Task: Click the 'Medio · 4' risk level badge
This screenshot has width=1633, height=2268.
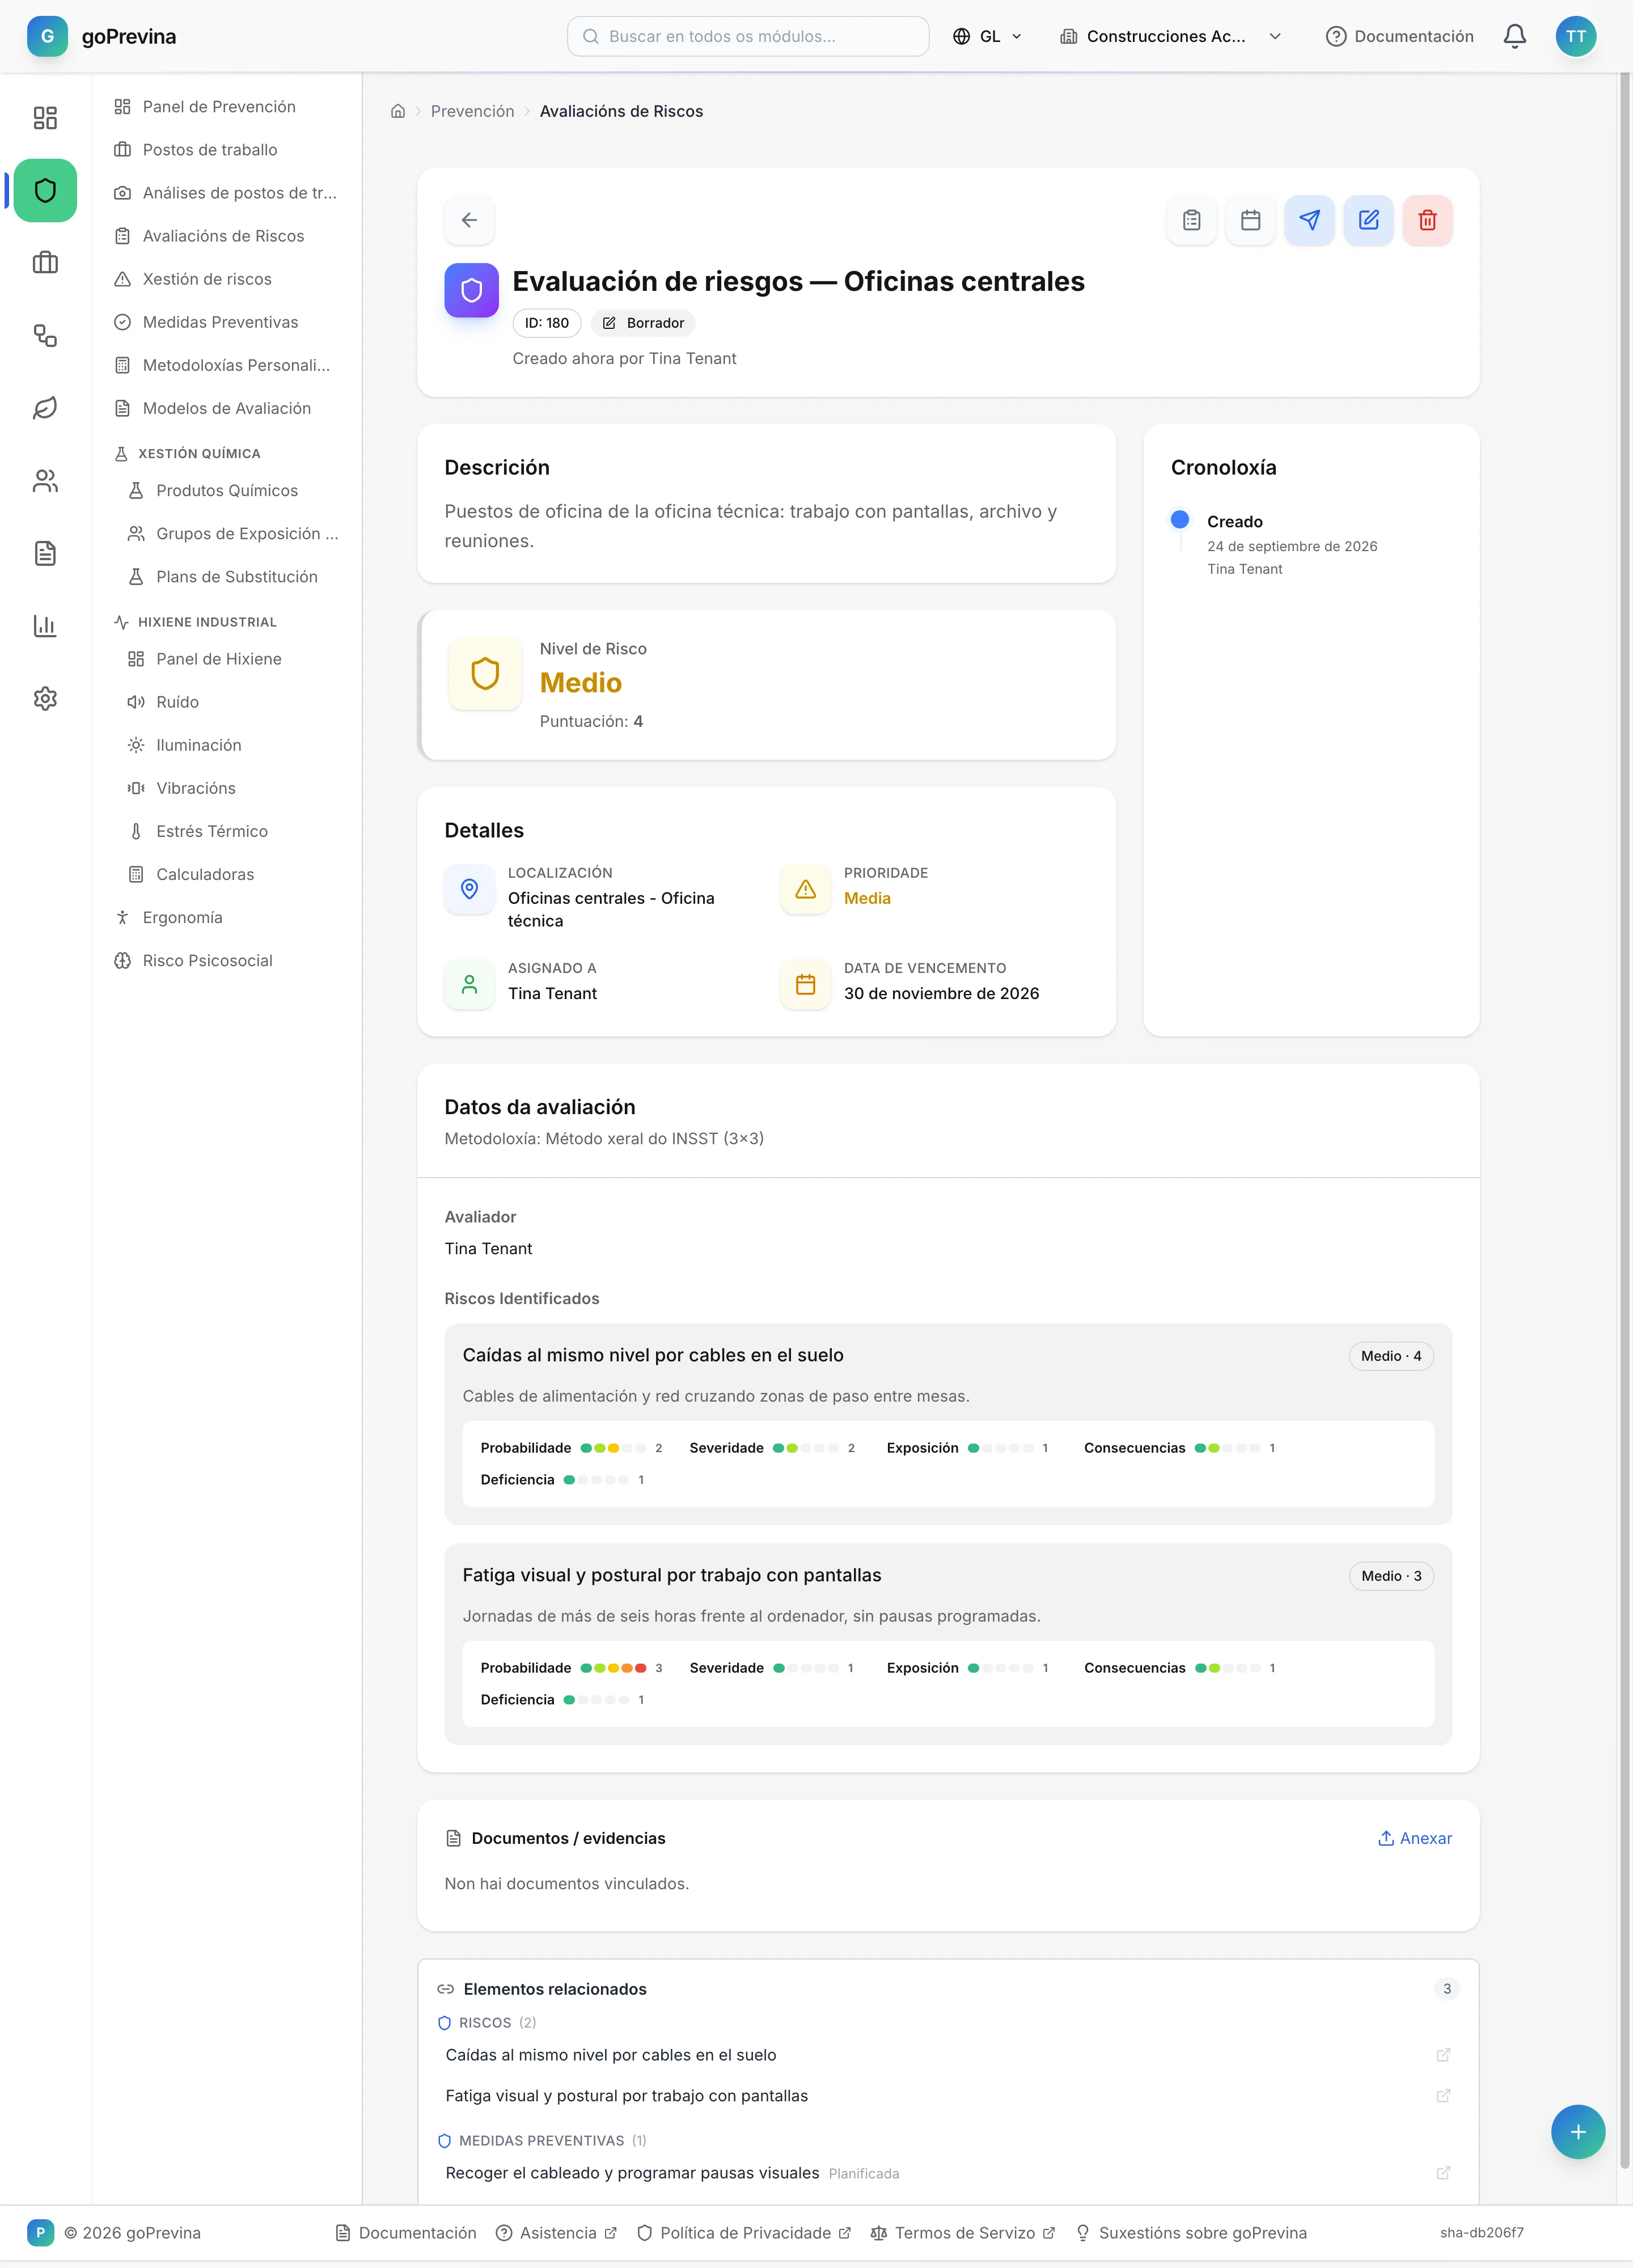Action: (1390, 1356)
